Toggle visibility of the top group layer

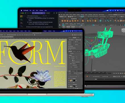(x=69, y=78)
